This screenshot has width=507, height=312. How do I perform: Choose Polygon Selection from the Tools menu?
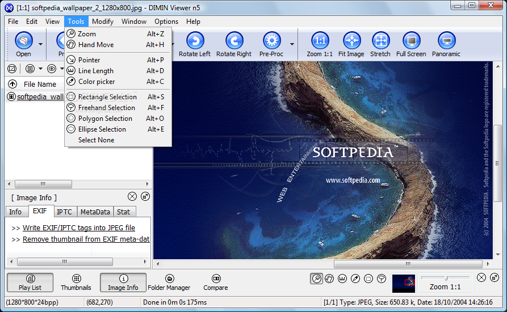click(118, 119)
